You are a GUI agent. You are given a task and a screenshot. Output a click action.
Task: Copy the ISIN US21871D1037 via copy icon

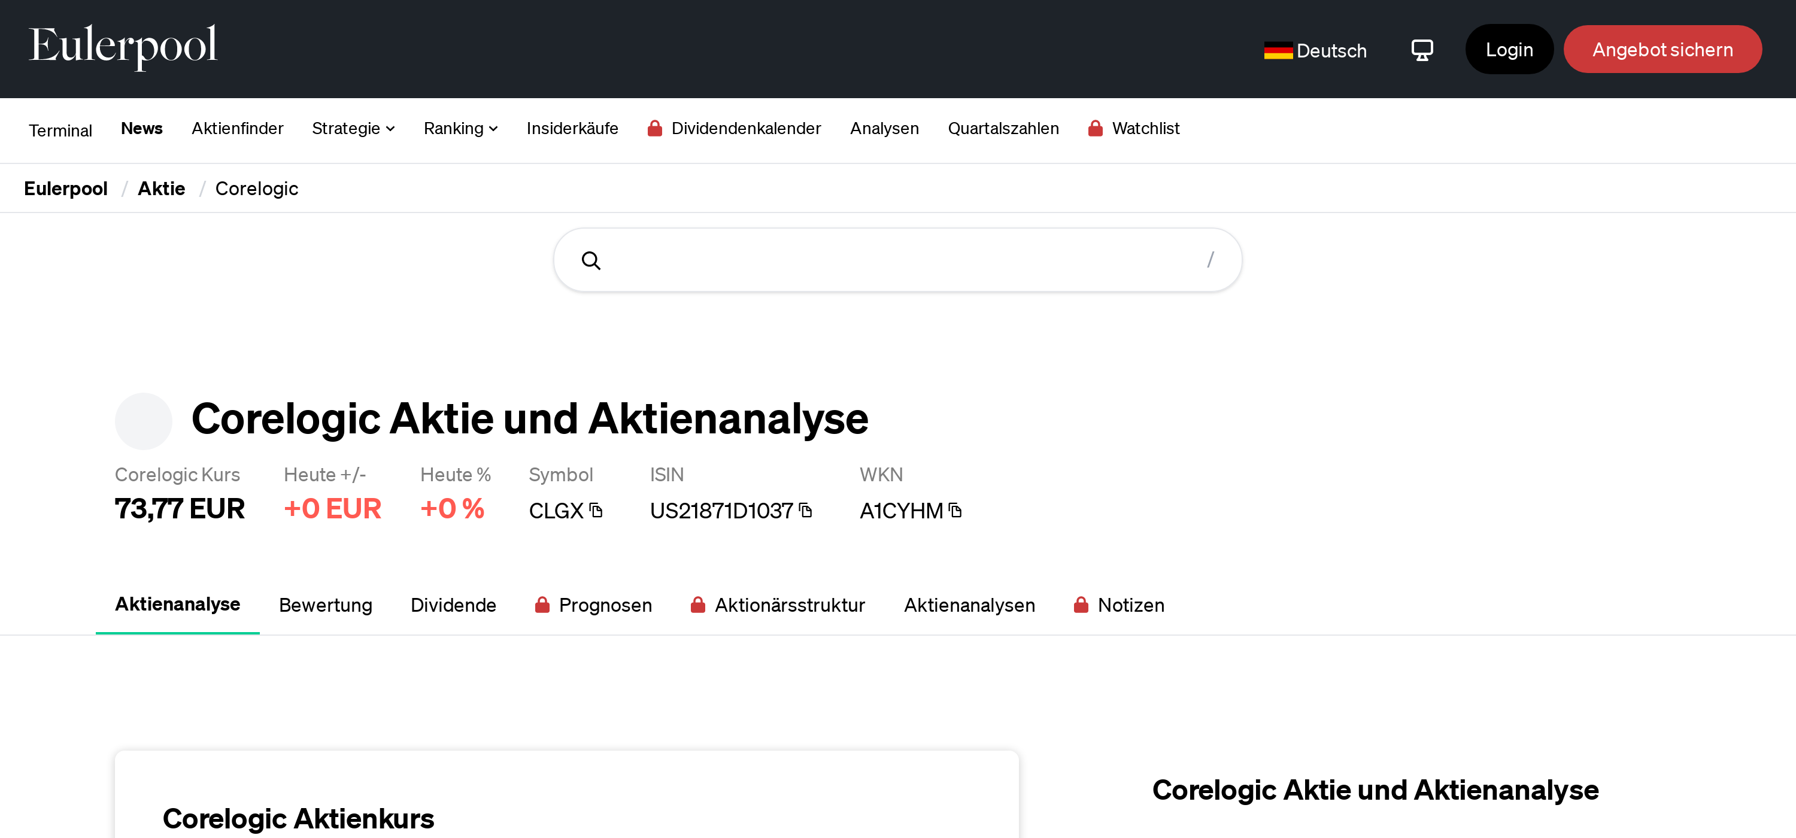pos(805,511)
